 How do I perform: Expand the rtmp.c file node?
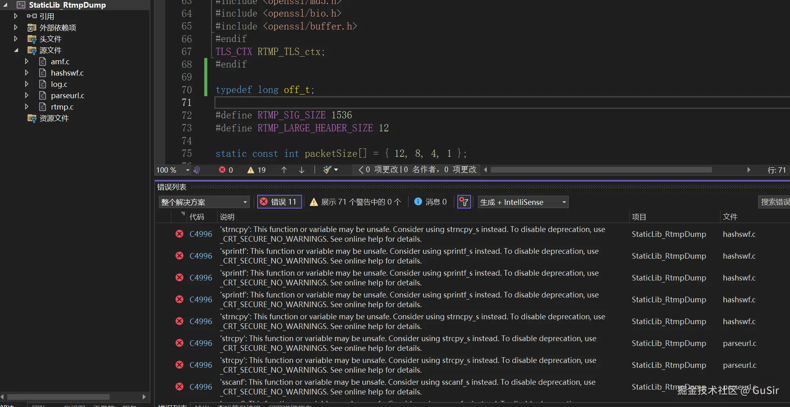(27, 107)
